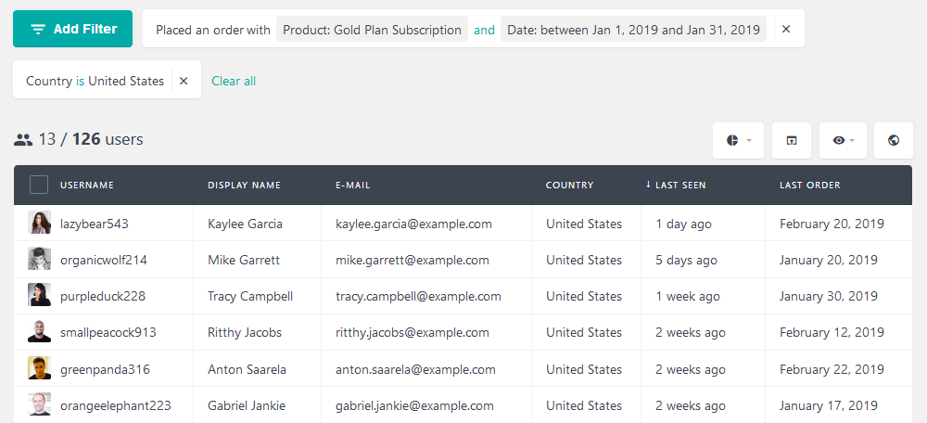Click lazybear543's avatar picture
Image resolution: width=927 pixels, height=423 pixels.
[x=39, y=224]
